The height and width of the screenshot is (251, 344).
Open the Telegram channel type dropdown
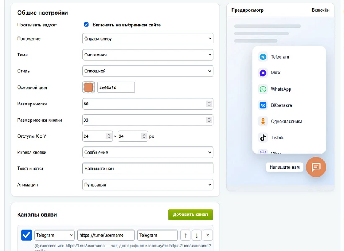tap(54, 235)
